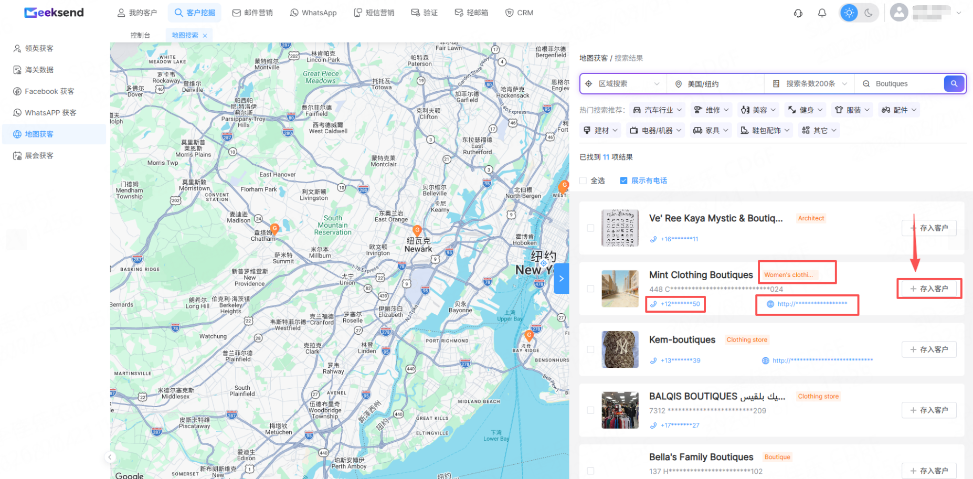Open 搜索条数200条 dropdown
Image resolution: width=973 pixels, height=479 pixels.
pos(810,84)
